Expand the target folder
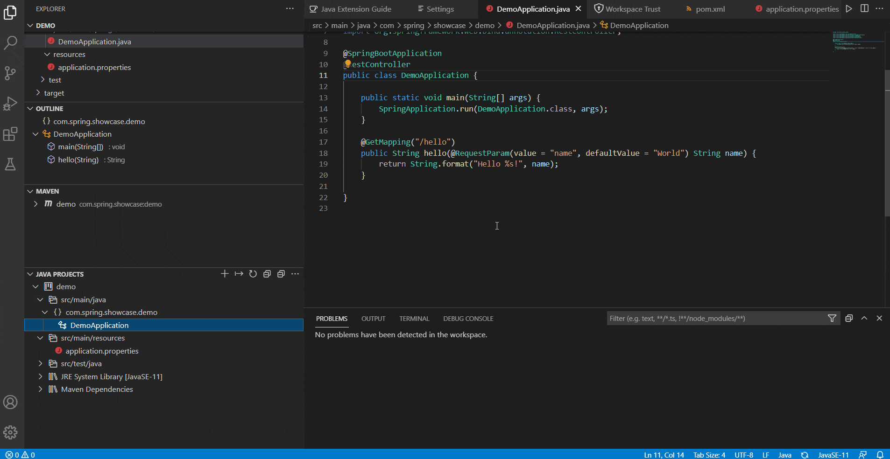This screenshot has width=890, height=459. tap(38, 93)
